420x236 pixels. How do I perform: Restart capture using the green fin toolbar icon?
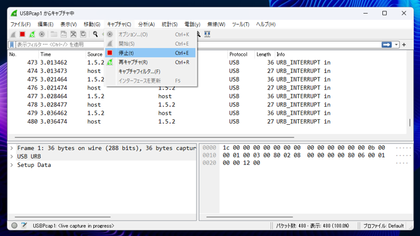point(32,35)
